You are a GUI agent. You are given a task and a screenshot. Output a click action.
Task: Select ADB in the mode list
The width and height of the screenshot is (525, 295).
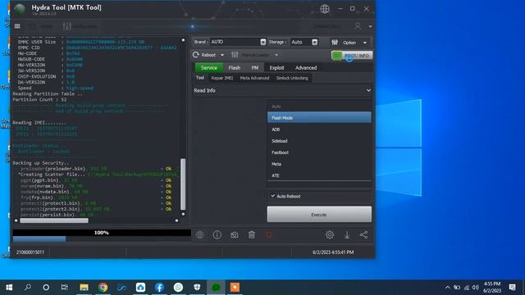pos(319,129)
